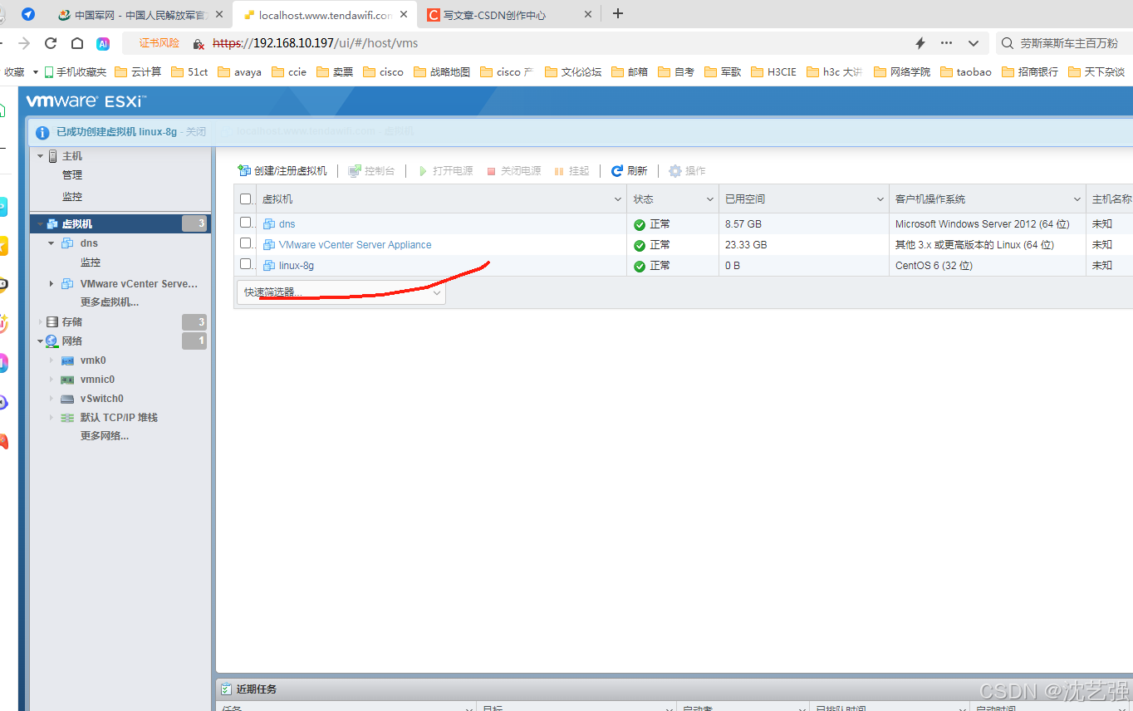The height and width of the screenshot is (711, 1133).
Task: Click the green power-on (打开电源) button
Action: [x=445, y=170]
